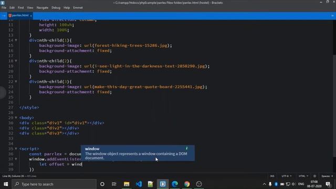
Task: Click the battery tray icon
Action: pos(282,184)
